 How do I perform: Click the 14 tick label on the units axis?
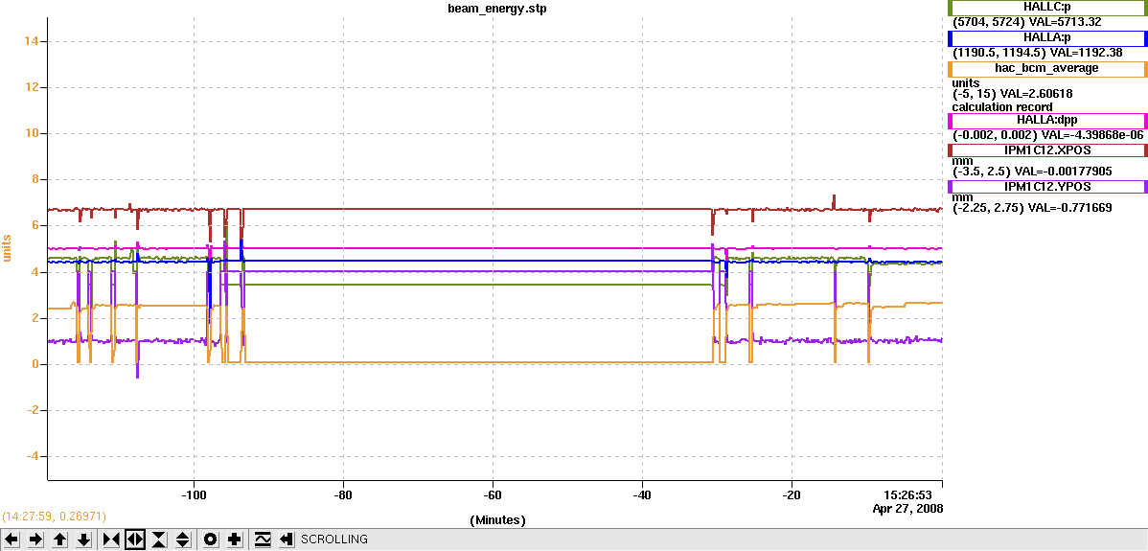click(x=31, y=42)
